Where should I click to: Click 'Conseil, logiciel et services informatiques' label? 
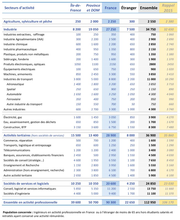tap(30, 189)
